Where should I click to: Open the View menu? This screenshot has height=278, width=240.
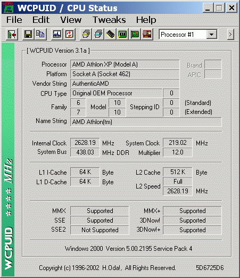[x=71, y=20]
